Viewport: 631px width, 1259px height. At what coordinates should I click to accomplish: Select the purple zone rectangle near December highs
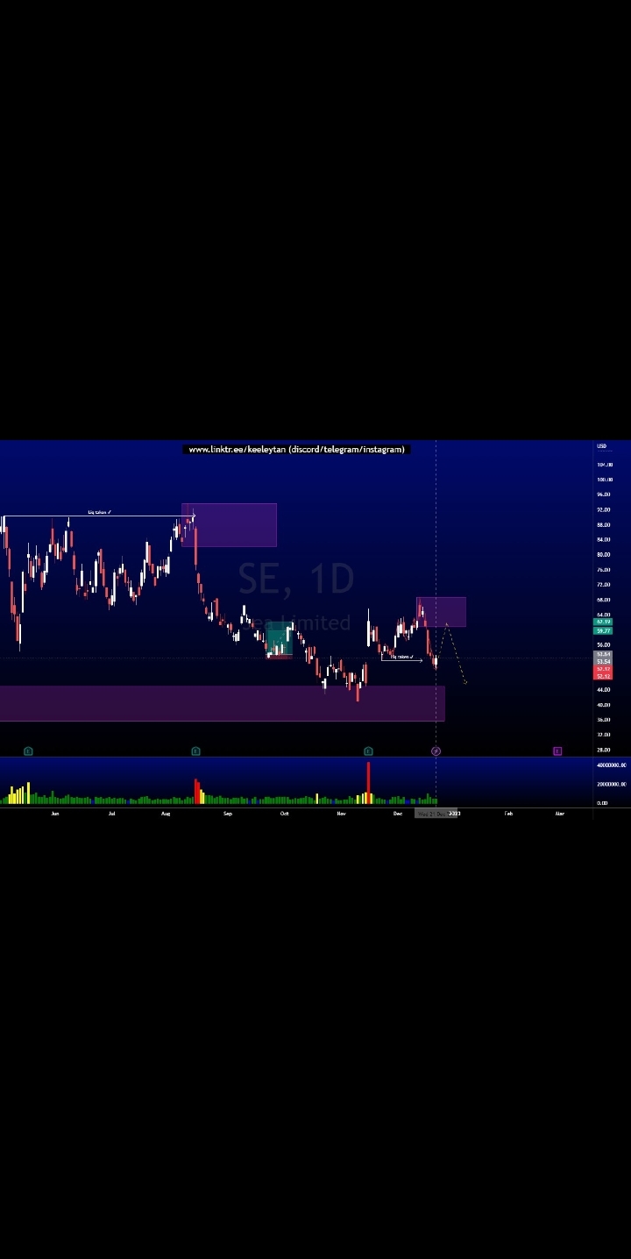click(x=441, y=612)
